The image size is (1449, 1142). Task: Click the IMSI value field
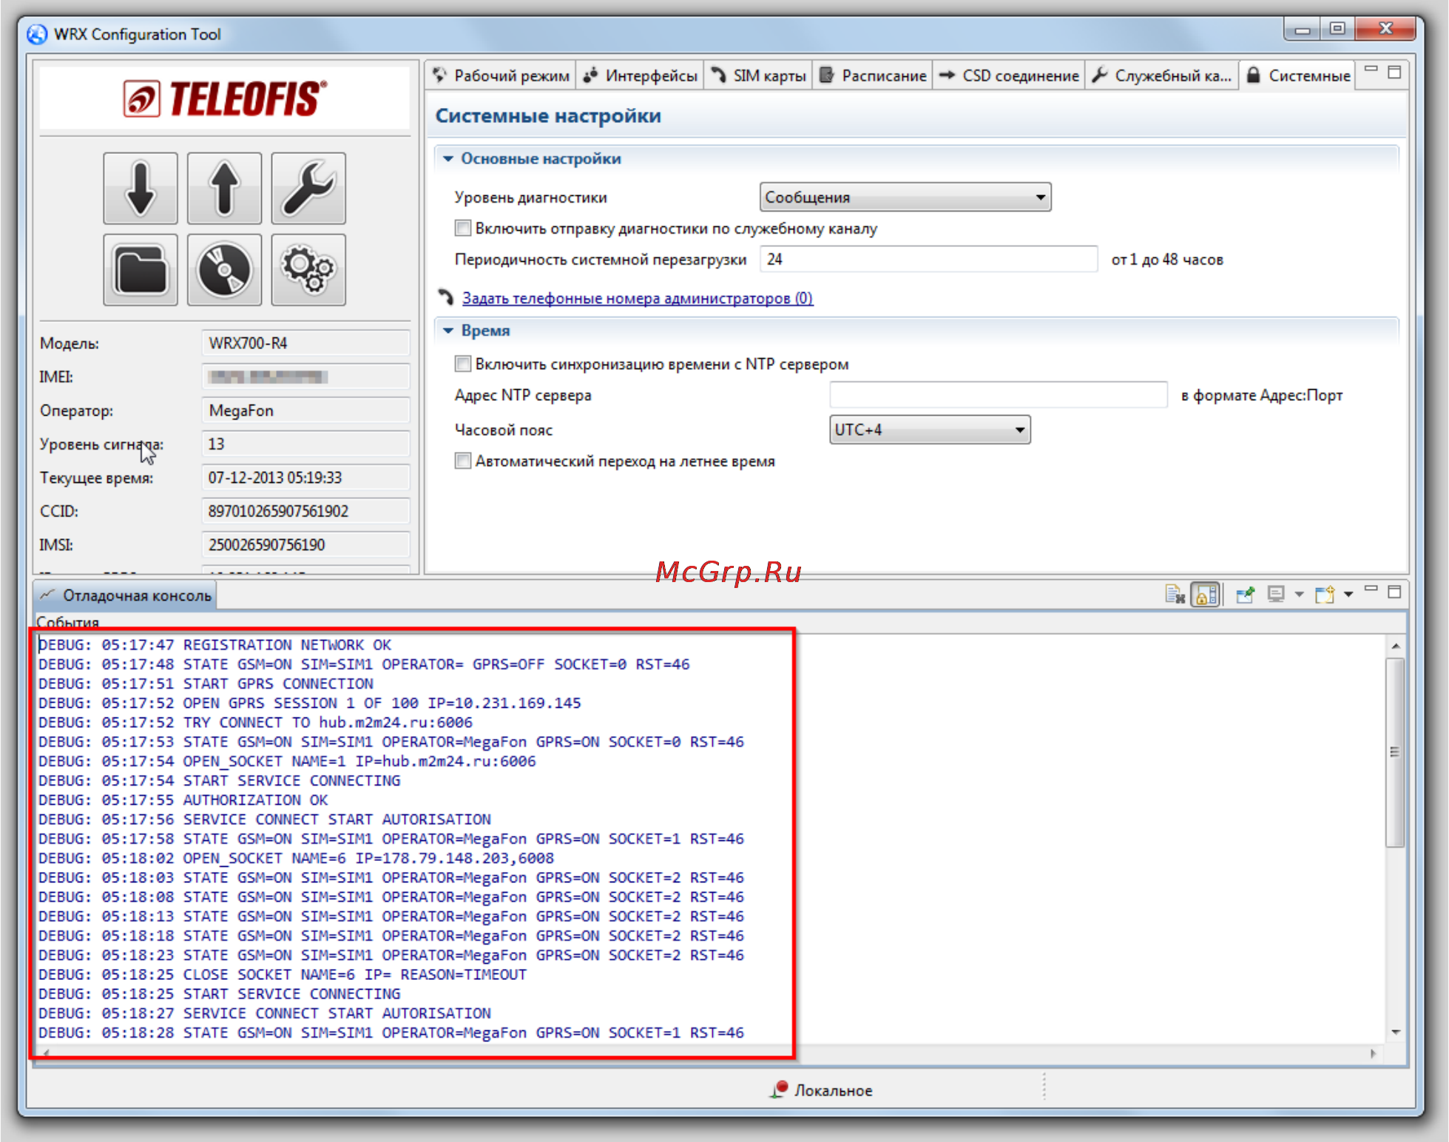[x=305, y=545]
